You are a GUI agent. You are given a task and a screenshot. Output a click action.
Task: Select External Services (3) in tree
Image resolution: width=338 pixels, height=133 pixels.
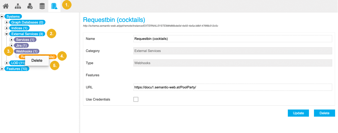(27, 34)
